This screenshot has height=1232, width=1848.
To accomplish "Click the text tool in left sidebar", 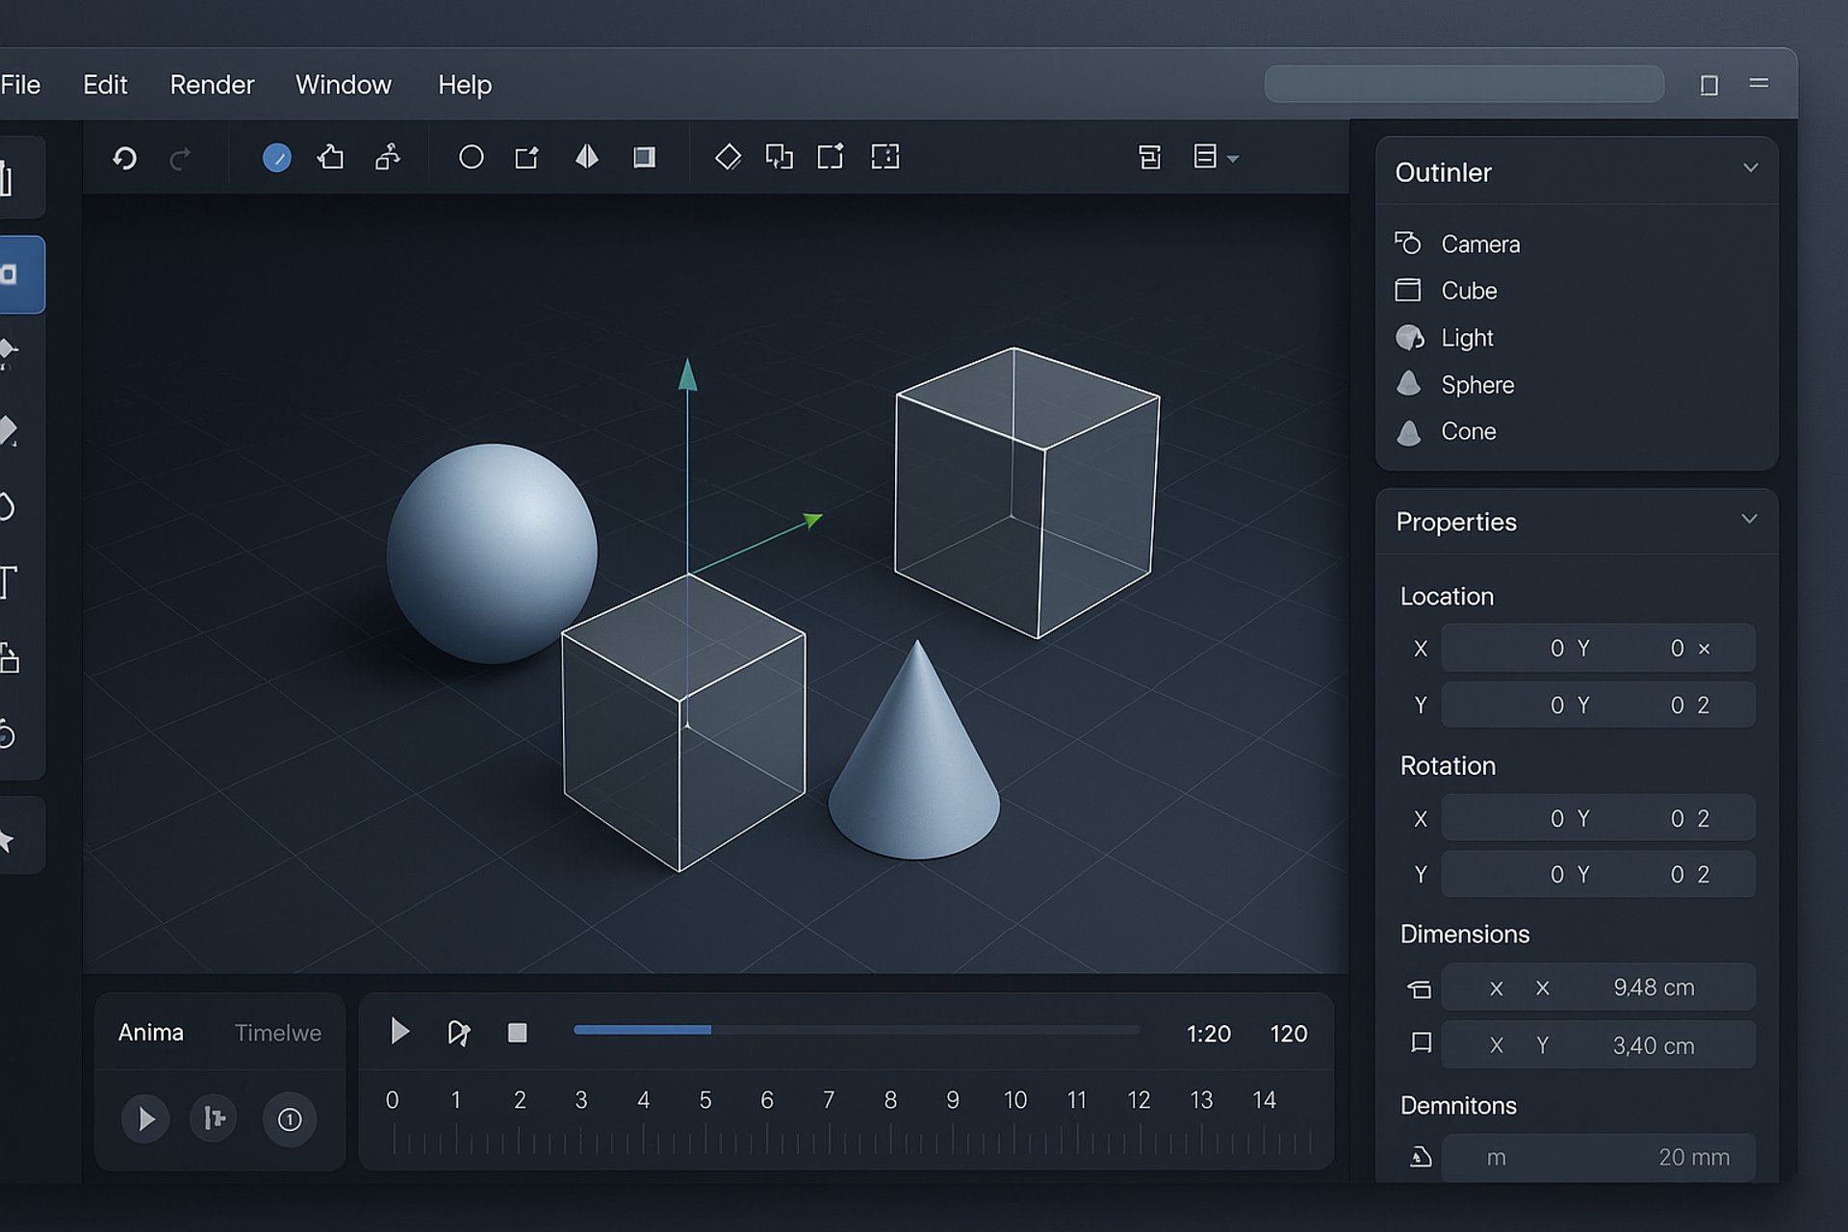I will click(x=10, y=582).
